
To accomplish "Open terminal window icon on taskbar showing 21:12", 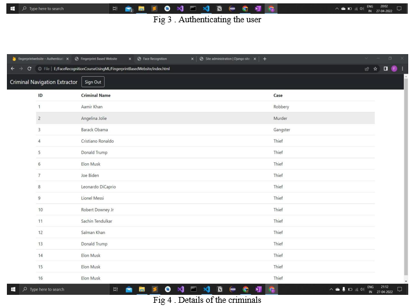I will (194, 289).
